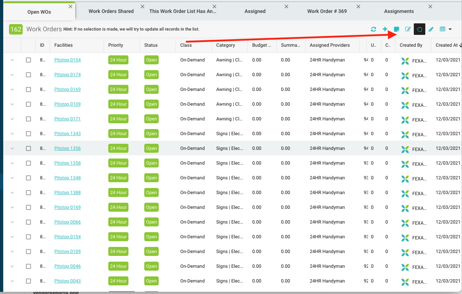Viewport: 462px width, 294px height.
Task: Click the plus icon to add a work order
Action: [x=385, y=29]
